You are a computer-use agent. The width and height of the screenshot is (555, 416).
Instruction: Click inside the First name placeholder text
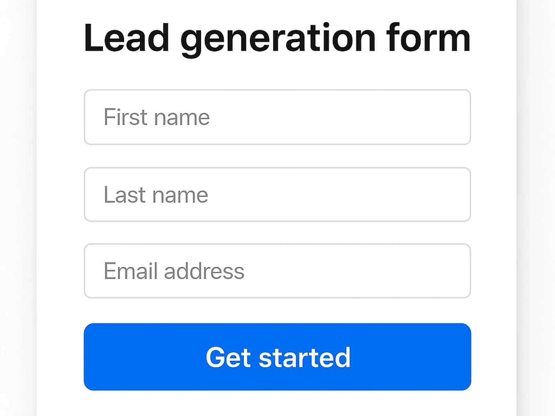(x=156, y=117)
